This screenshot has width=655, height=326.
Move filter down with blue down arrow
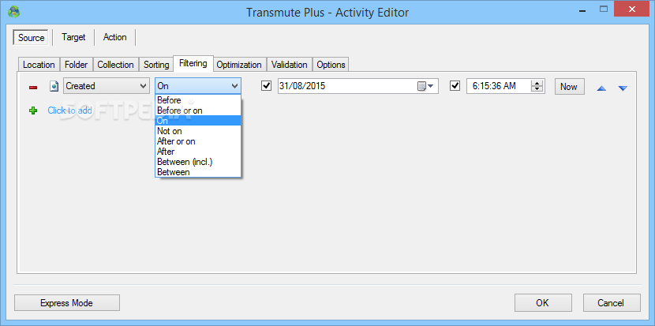[x=623, y=88]
